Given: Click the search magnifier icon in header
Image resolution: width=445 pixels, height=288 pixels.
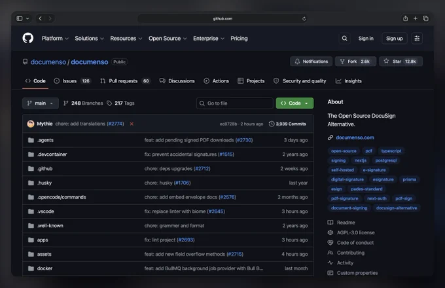Looking at the screenshot, I should 344,39.
